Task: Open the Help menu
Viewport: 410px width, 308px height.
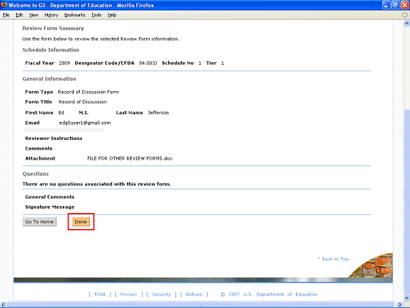Action: [112, 15]
